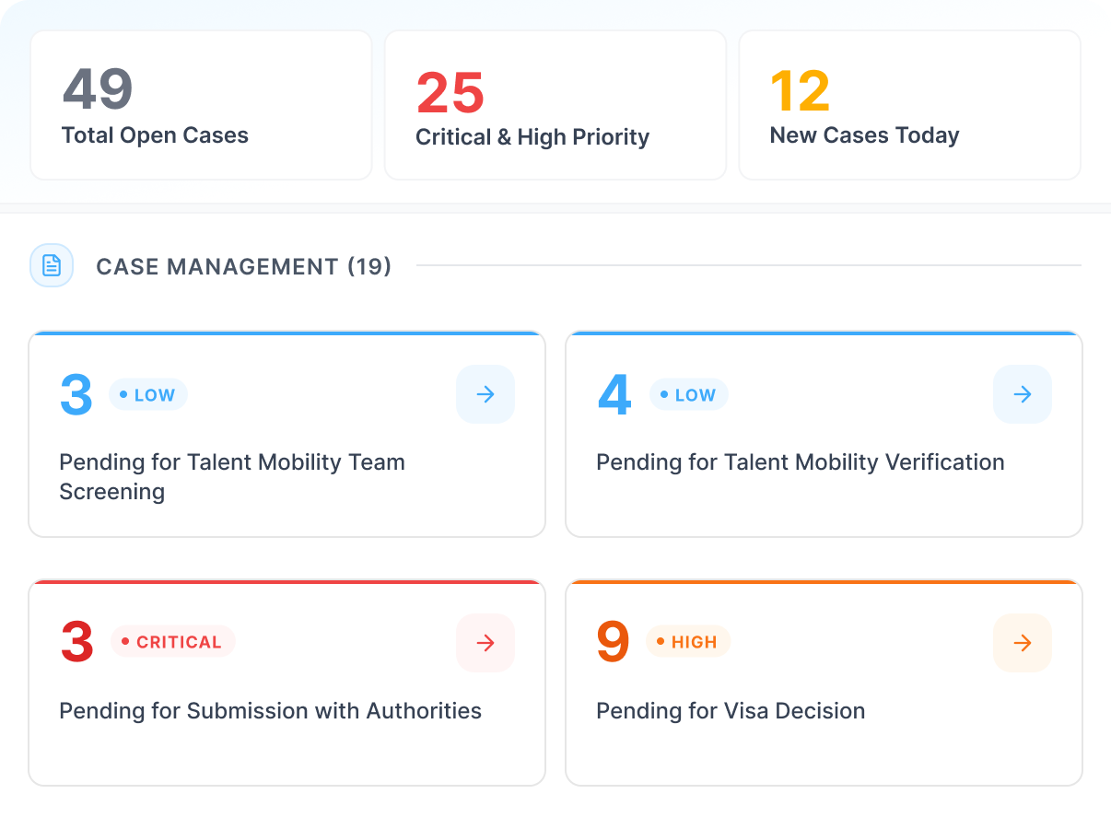The width and height of the screenshot is (1111, 829).
Task: Click the red count 3 on Critical card
Action: (x=77, y=642)
